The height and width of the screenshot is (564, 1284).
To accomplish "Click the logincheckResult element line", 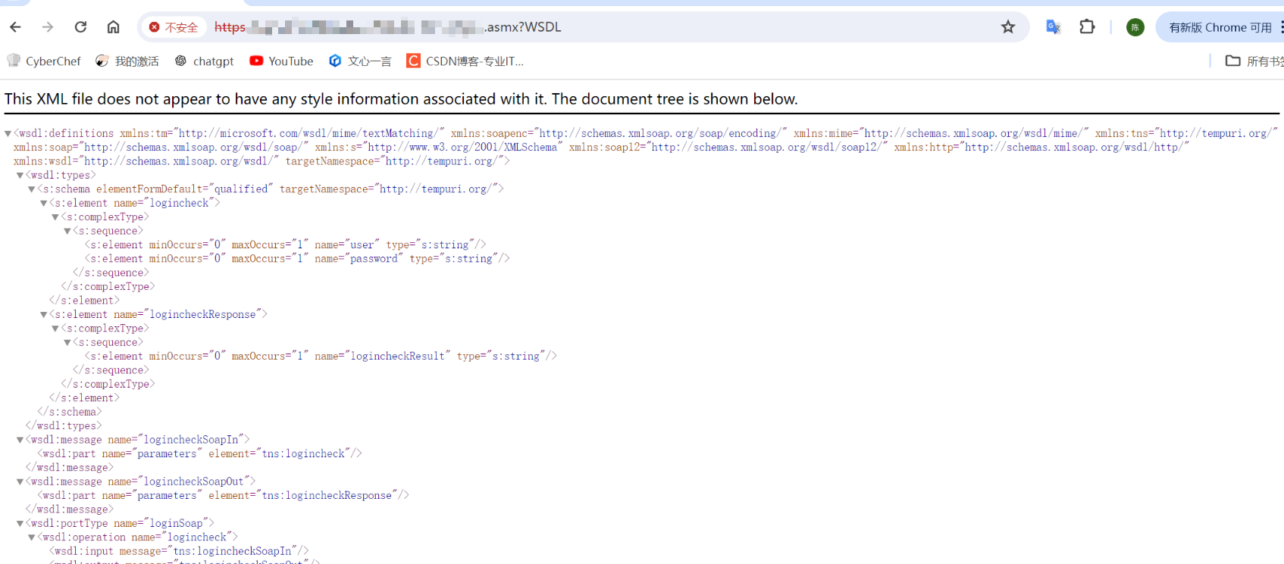I will click(x=321, y=356).
